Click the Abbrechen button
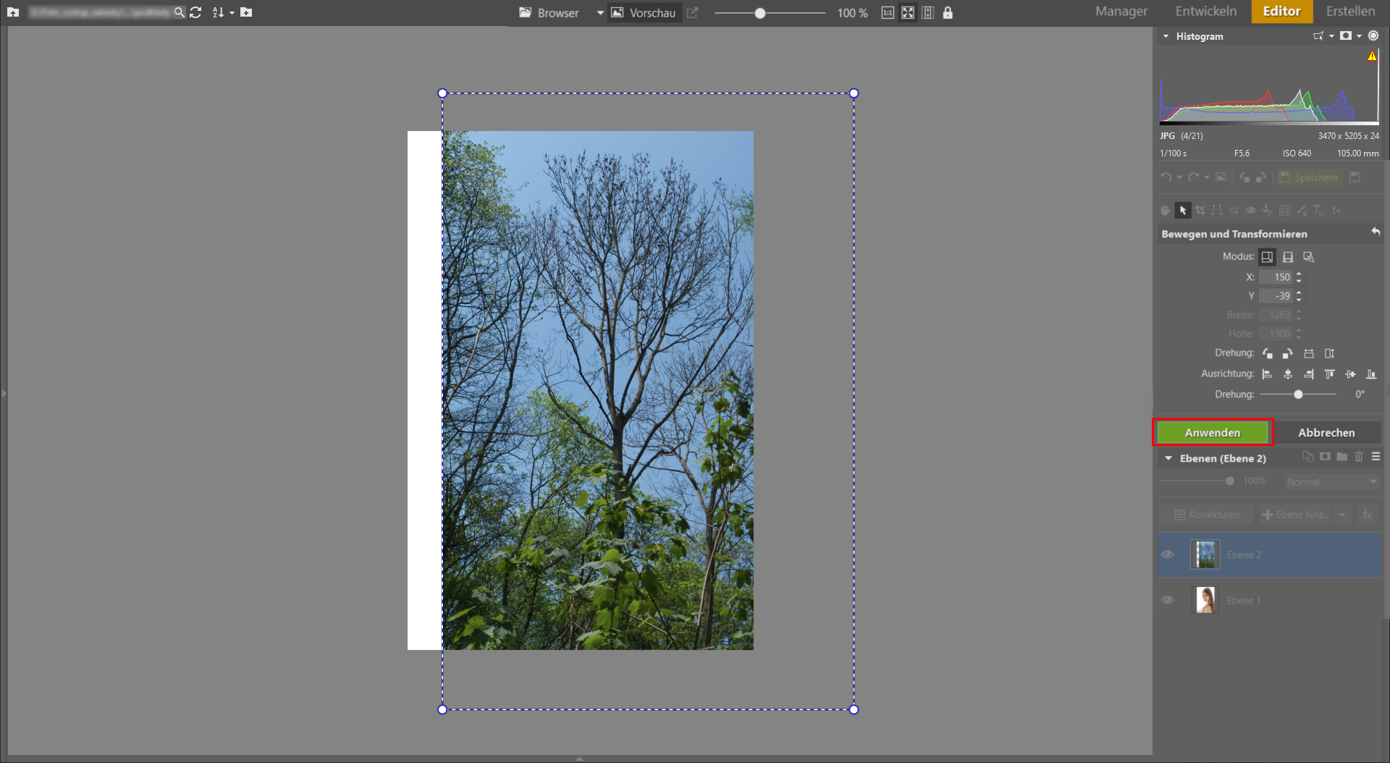The width and height of the screenshot is (1390, 763). coord(1326,432)
